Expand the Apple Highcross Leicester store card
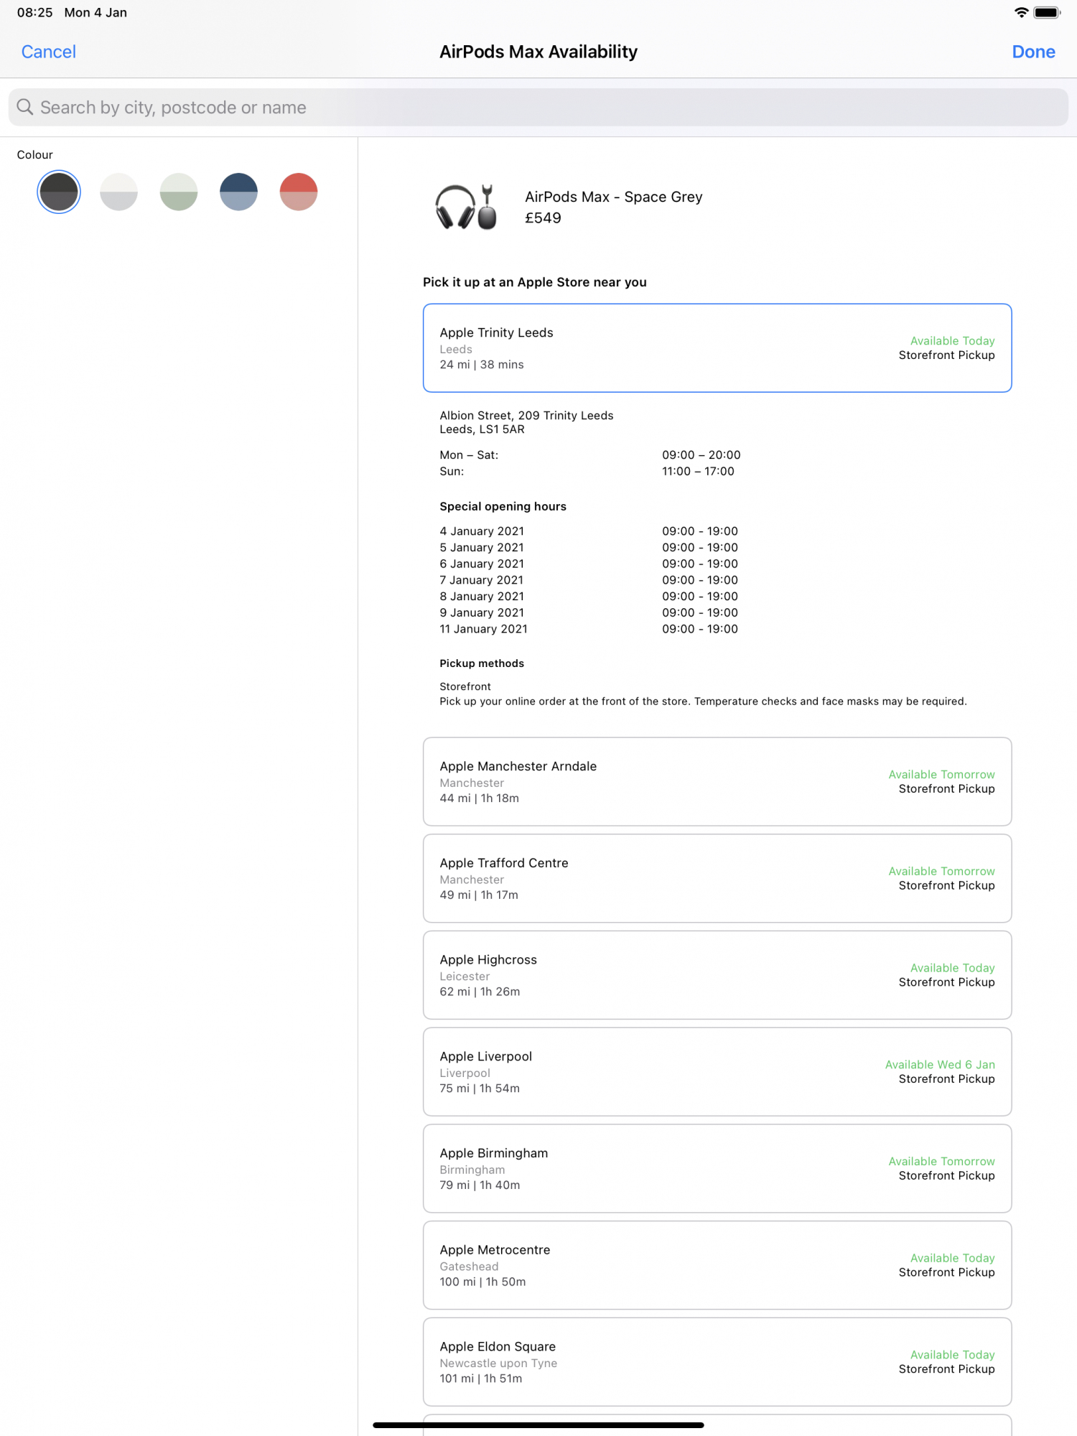This screenshot has height=1436, width=1077. click(717, 975)
